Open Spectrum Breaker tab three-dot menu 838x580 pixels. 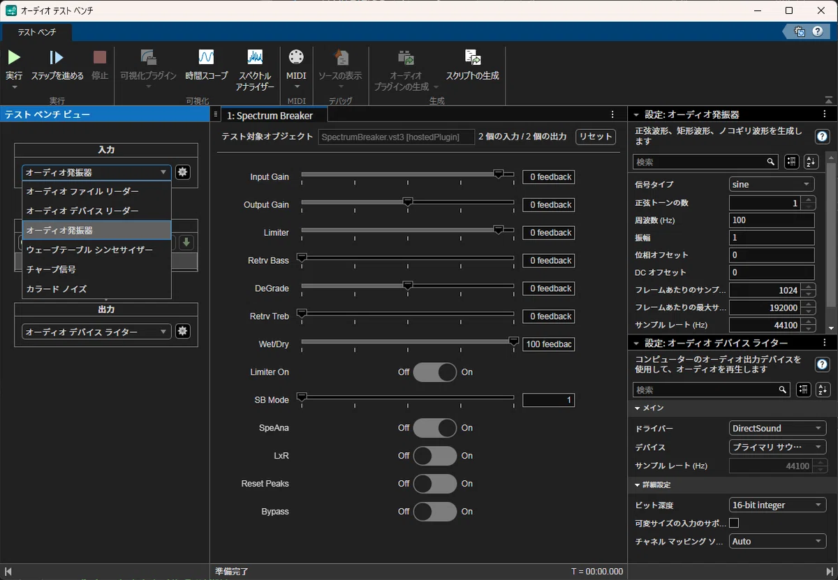(x=612, y=114)
